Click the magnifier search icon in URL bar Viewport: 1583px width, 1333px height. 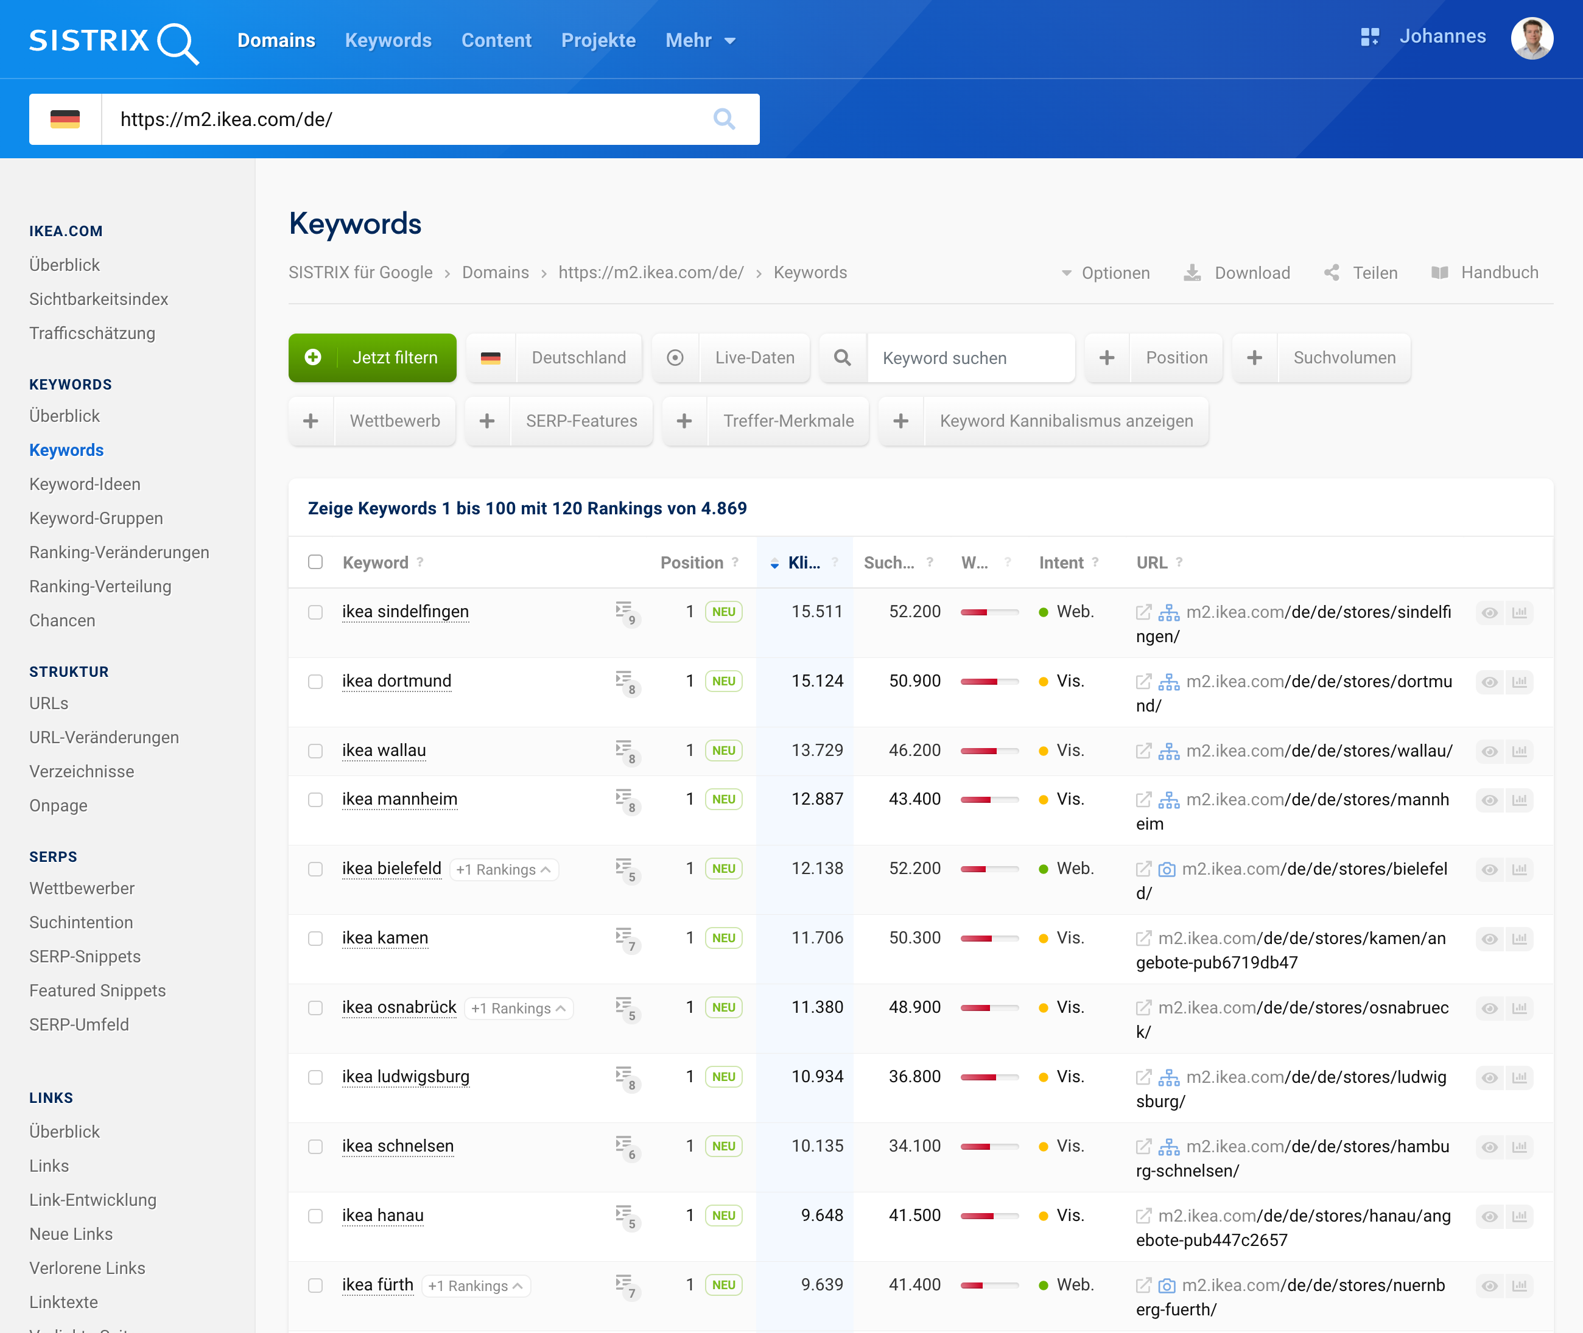point(723,119)
